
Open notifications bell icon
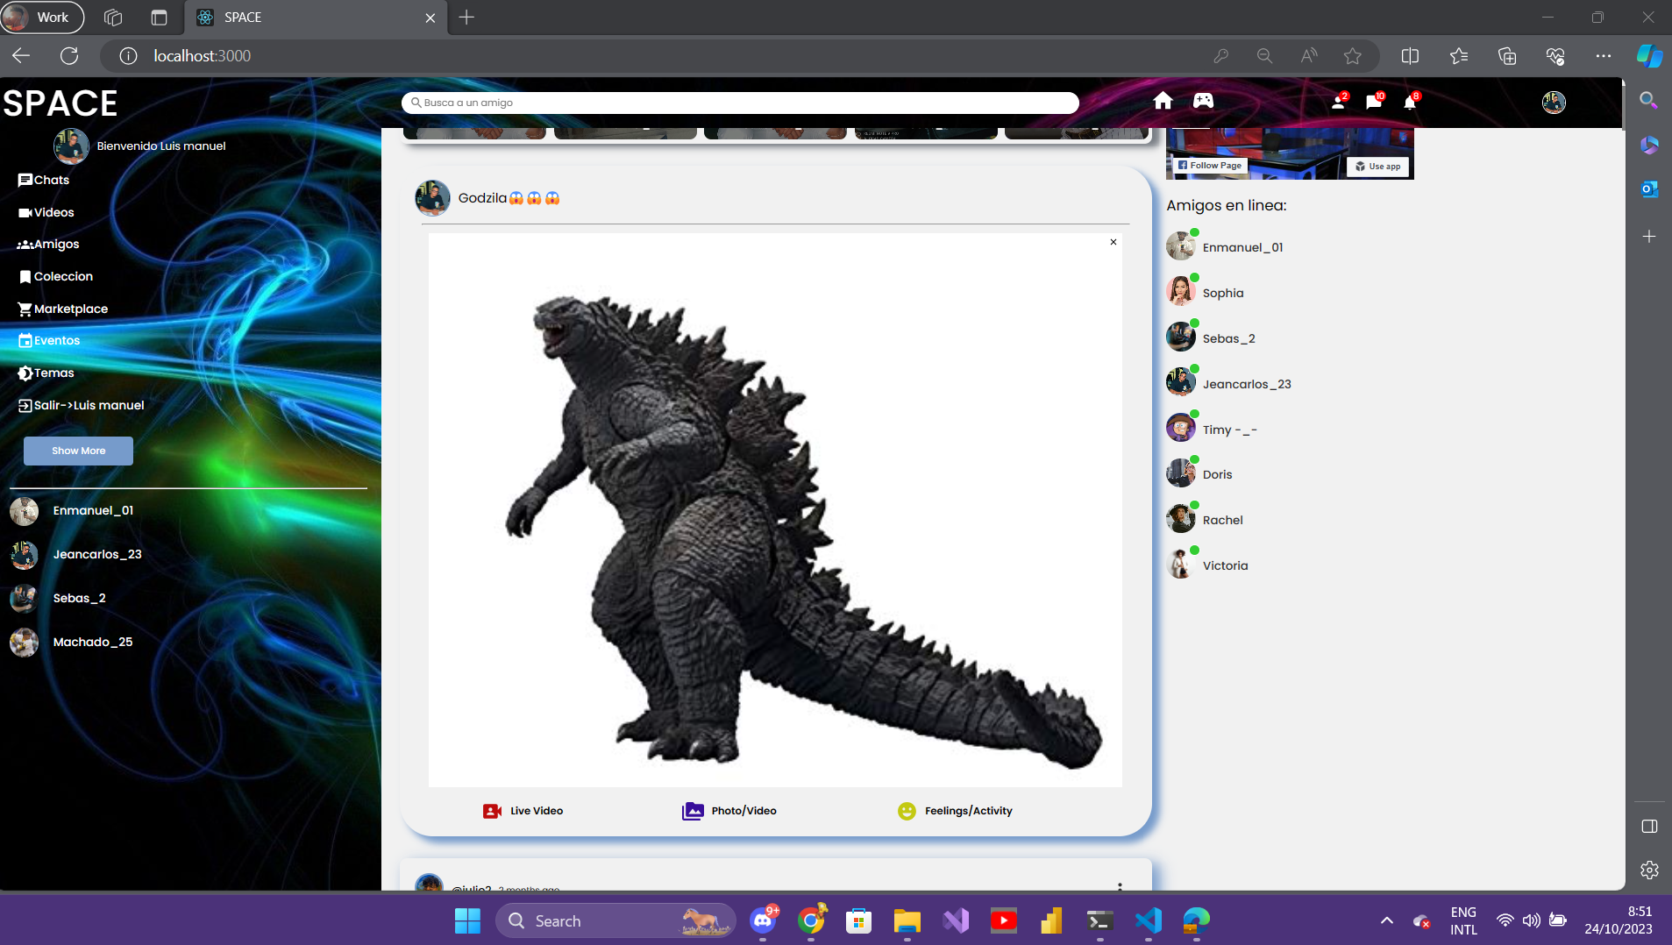click(x=1410, y=103)
